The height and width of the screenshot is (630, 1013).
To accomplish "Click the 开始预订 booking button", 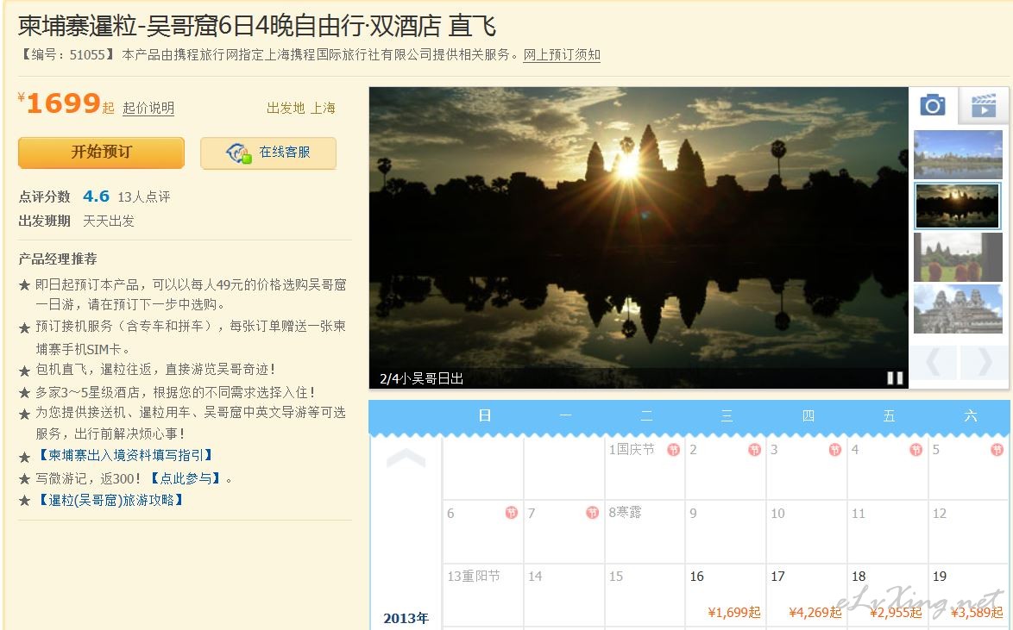I will [102, 153].
